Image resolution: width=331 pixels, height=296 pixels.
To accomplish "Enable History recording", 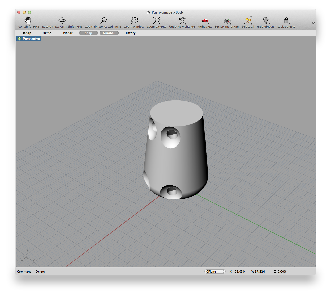I will [130, 33].
